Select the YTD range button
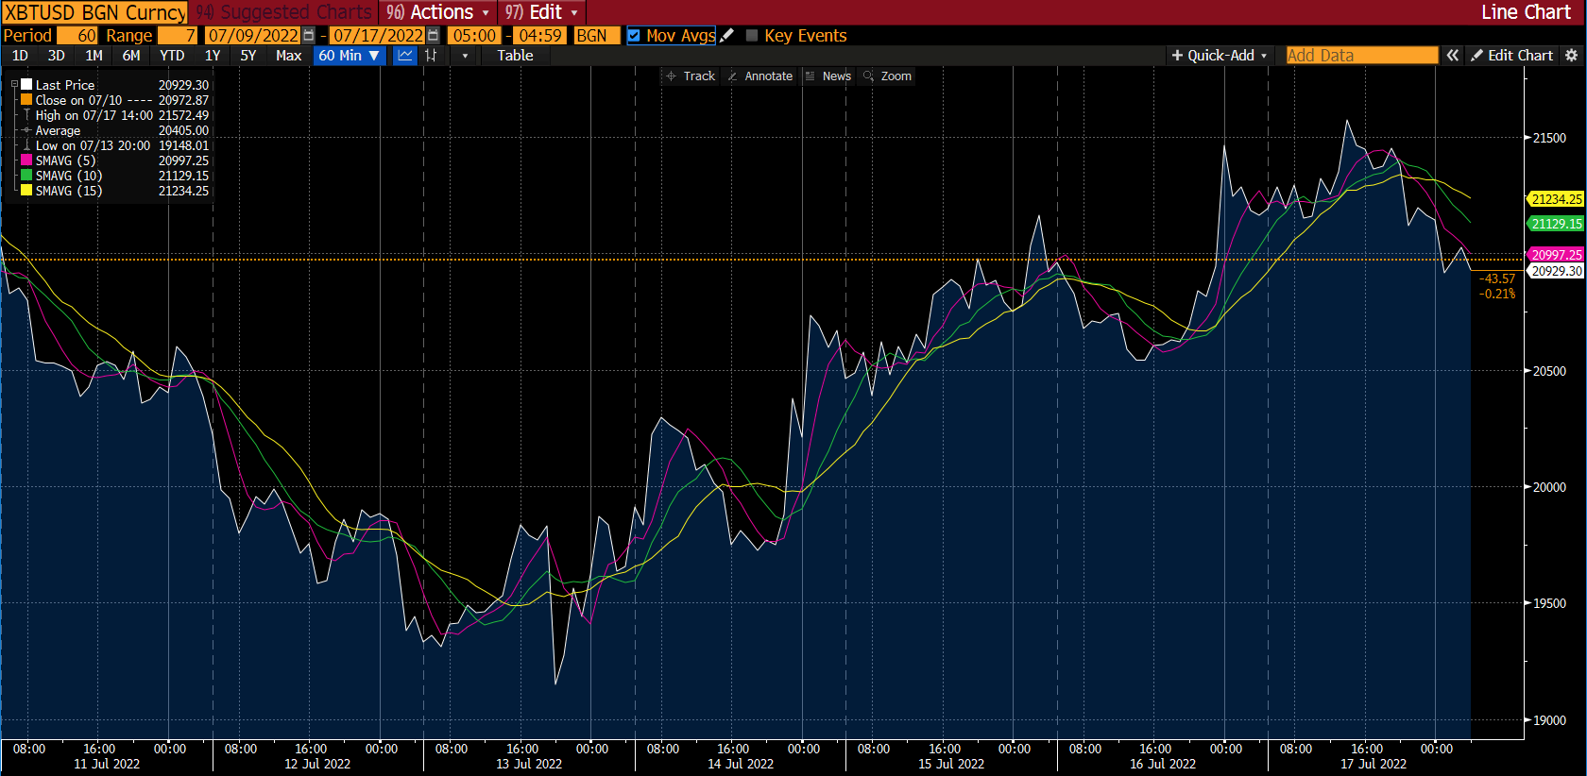 click(172, 56)
